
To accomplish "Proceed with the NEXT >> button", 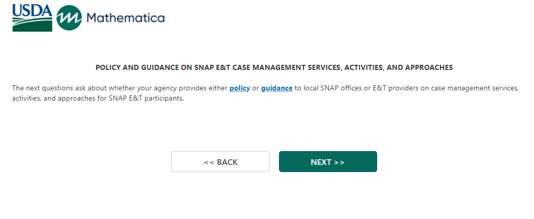I will click(328, 162).
